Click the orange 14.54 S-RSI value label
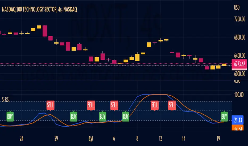Viewport: 248px width, 146px height. click(x=238, y=128)
